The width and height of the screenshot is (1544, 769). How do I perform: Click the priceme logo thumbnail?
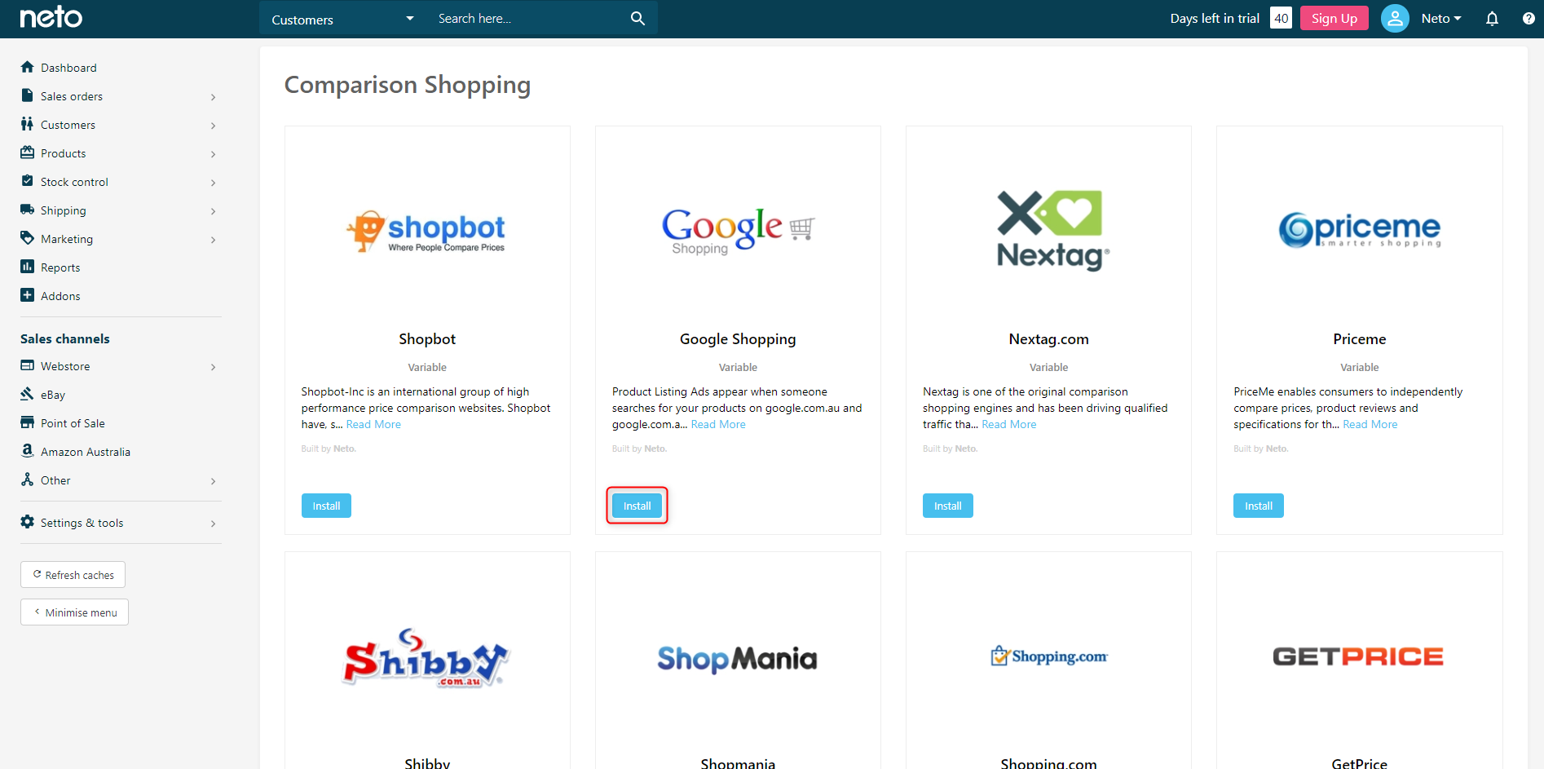(1359, 229)
